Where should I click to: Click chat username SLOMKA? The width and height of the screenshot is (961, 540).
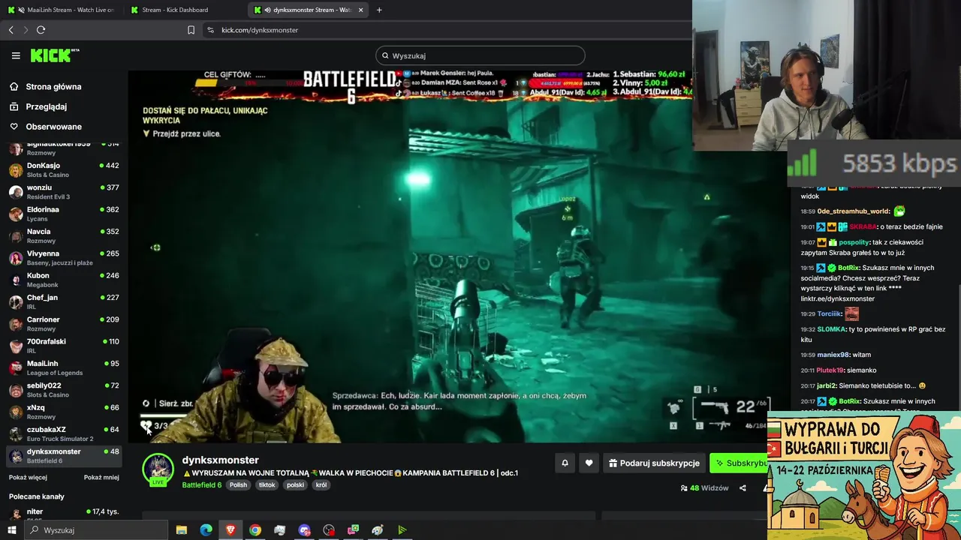(832, 329)
